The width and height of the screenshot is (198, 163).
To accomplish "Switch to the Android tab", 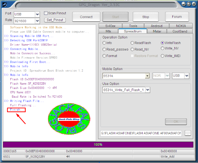I will [x=157, y=26].
